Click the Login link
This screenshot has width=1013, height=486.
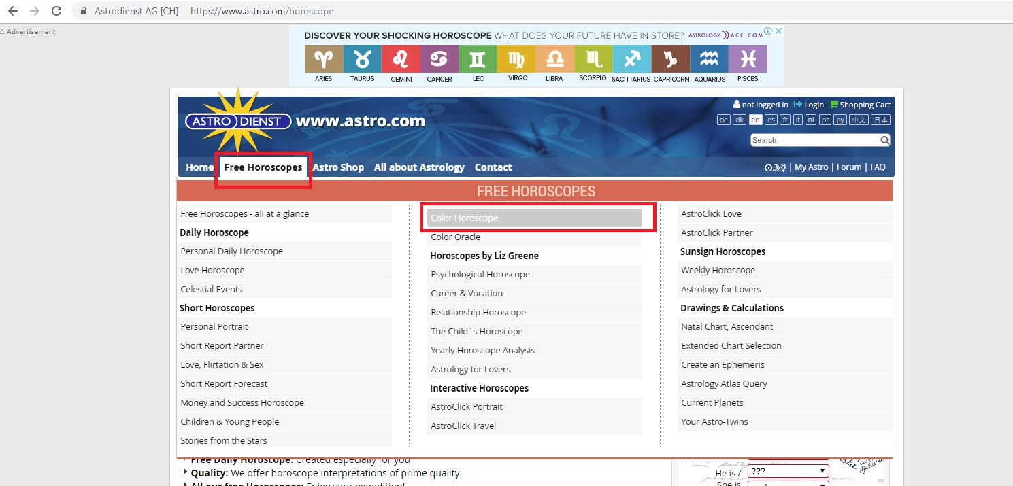click(x=809, y=105)
